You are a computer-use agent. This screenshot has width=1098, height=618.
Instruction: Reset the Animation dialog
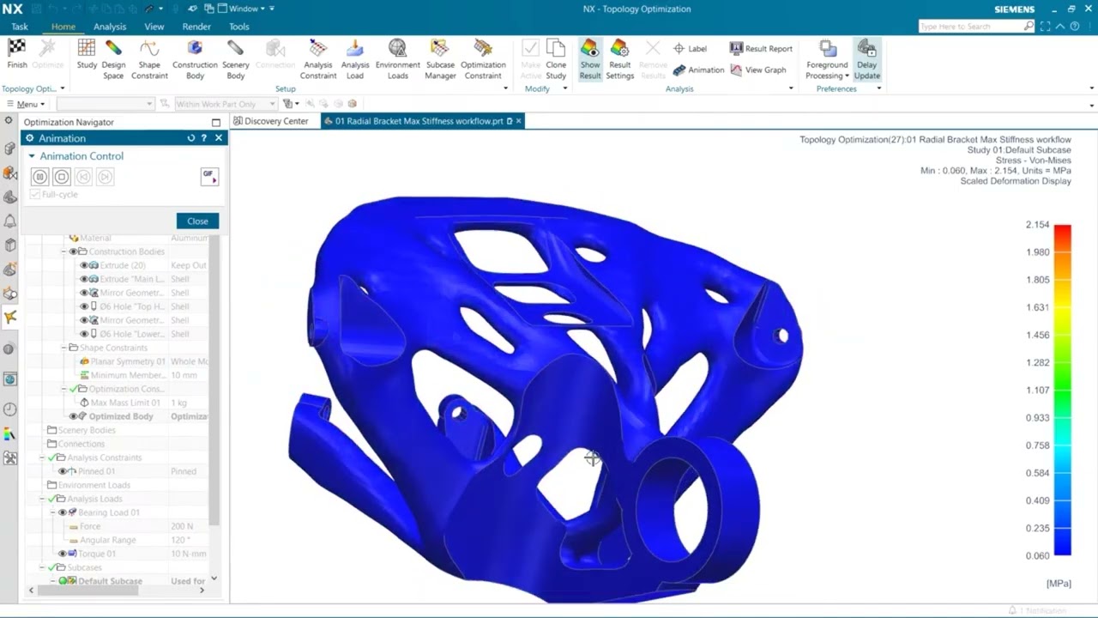click(191, 138)
